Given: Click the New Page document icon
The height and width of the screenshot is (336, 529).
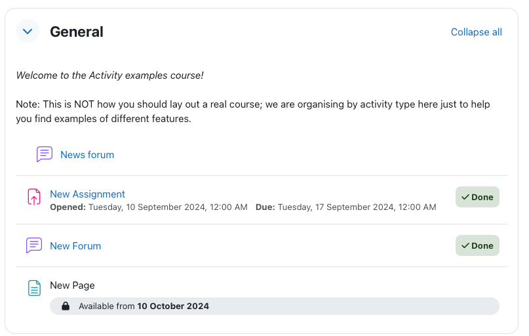Looking at the screenshot, I should pyautogui.click(x=34, y=288).
